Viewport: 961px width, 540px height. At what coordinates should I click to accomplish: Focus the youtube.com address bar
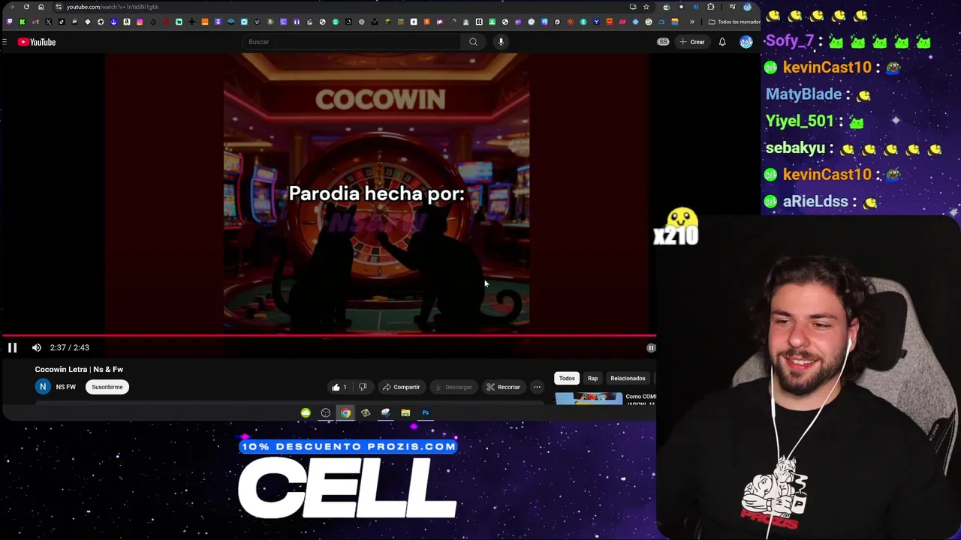pos(113,7)
